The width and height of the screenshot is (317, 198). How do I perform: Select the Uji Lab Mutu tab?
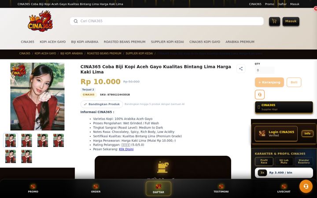284,161
